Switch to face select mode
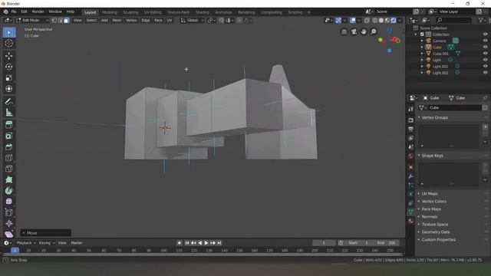491x276 pixels. coord(66,21)
